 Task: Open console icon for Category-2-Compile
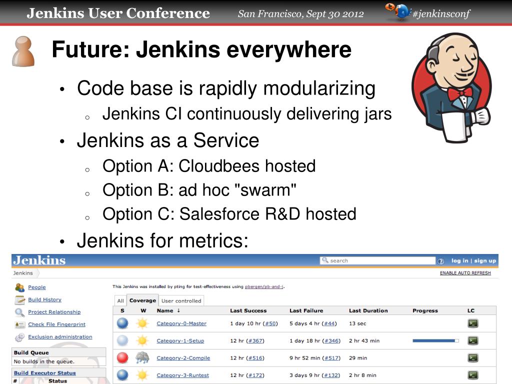473,358
